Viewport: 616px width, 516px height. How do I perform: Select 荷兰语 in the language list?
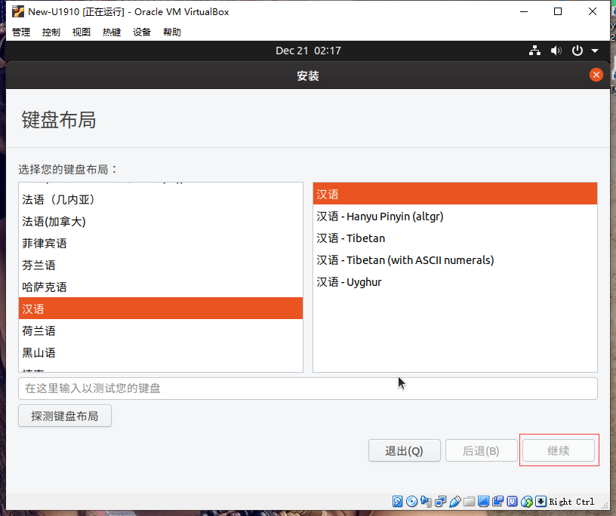(161, 330)
